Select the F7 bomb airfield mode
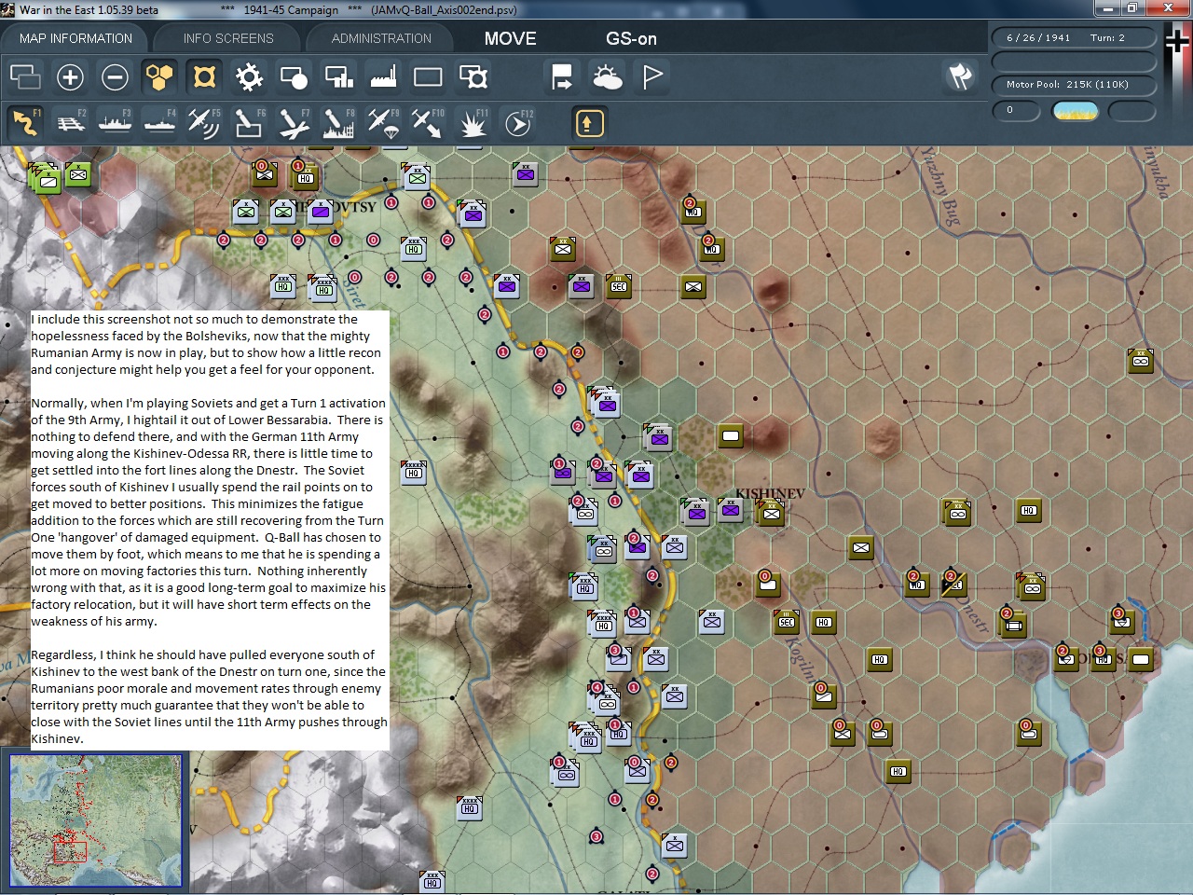 click(294, 122)
